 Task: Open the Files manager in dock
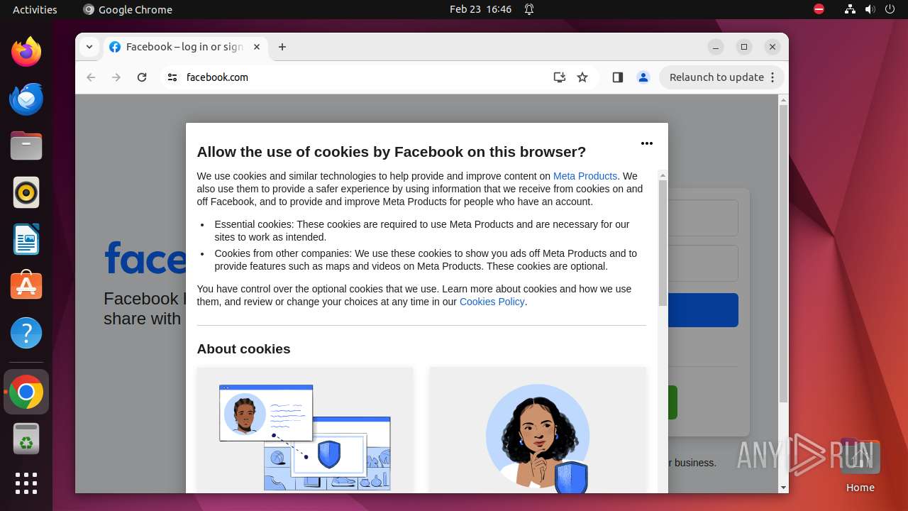[x=26, y=146]
